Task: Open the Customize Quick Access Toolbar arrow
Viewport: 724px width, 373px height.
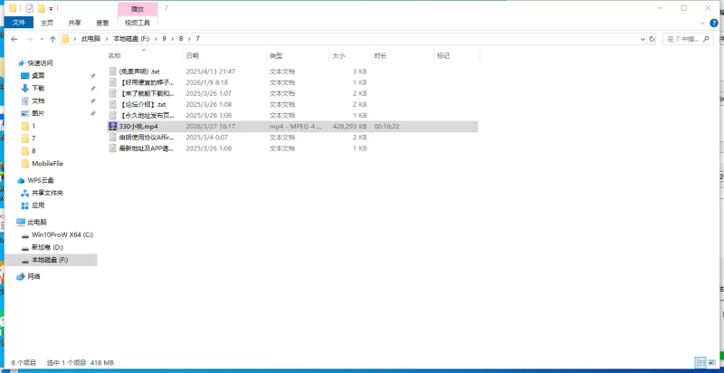Action: click(51, 8)
